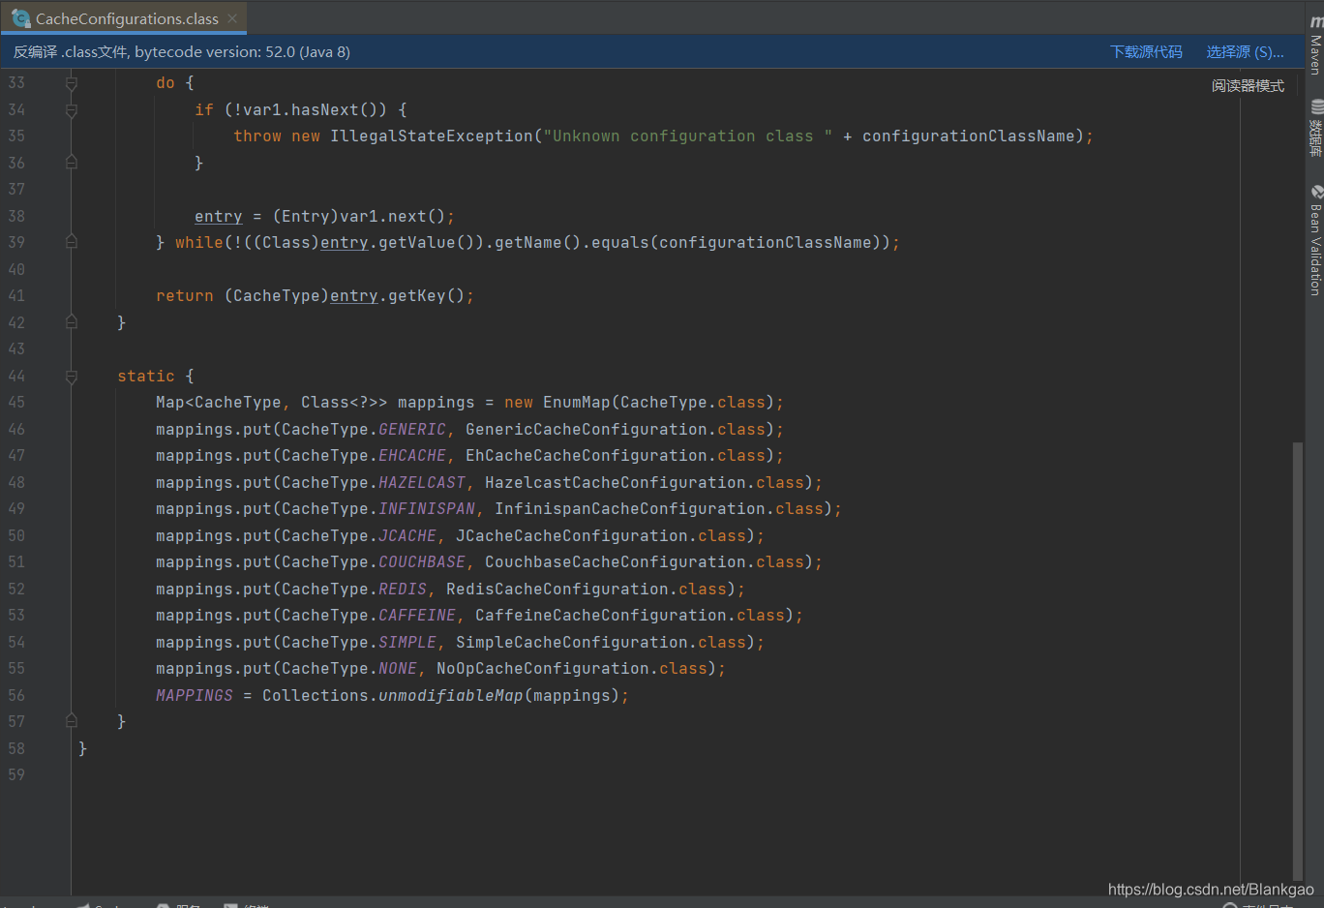Click the NONE enum constant

pyautogui.click(x=398, y=669)
